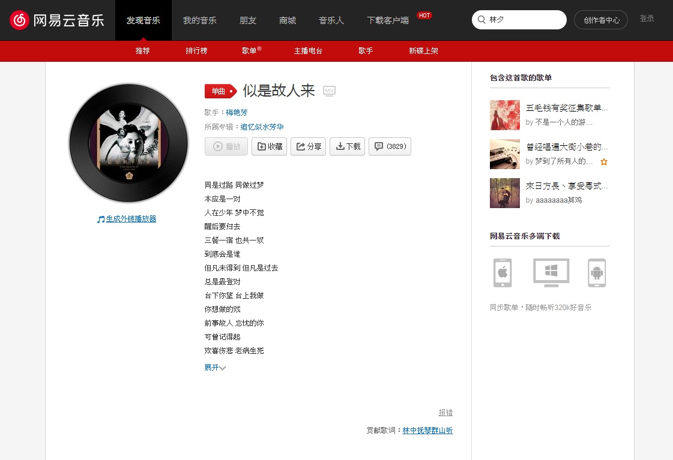Click the music note external player icon

101,220
